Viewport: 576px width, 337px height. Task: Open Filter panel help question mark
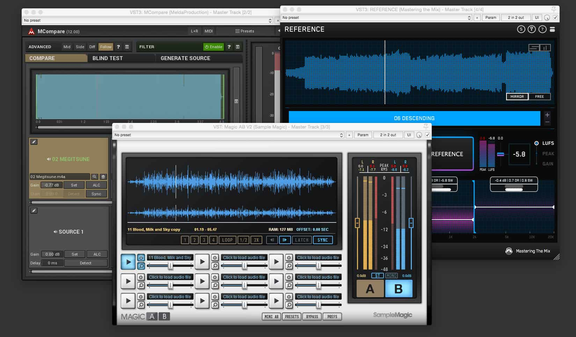[229, 47]
